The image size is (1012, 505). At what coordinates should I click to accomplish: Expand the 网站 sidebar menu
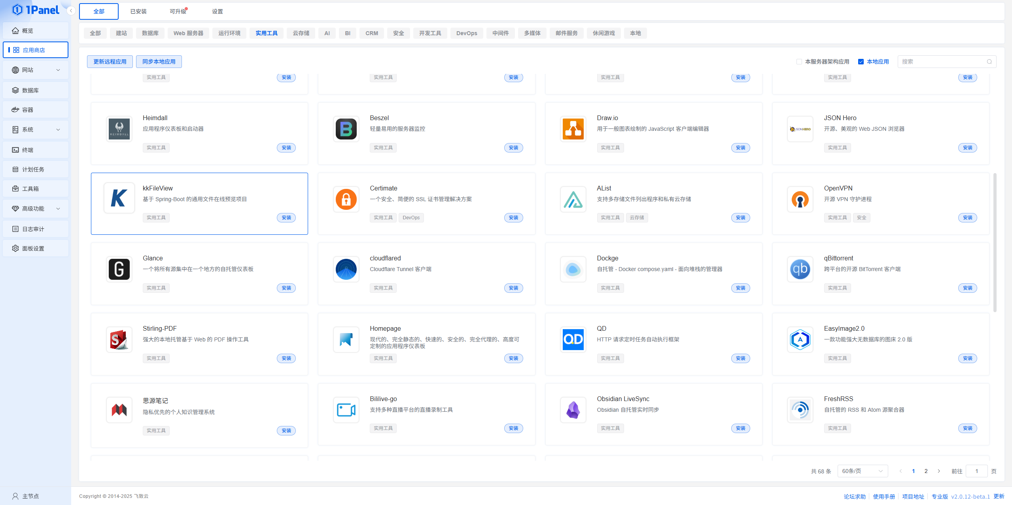(36, 70)
